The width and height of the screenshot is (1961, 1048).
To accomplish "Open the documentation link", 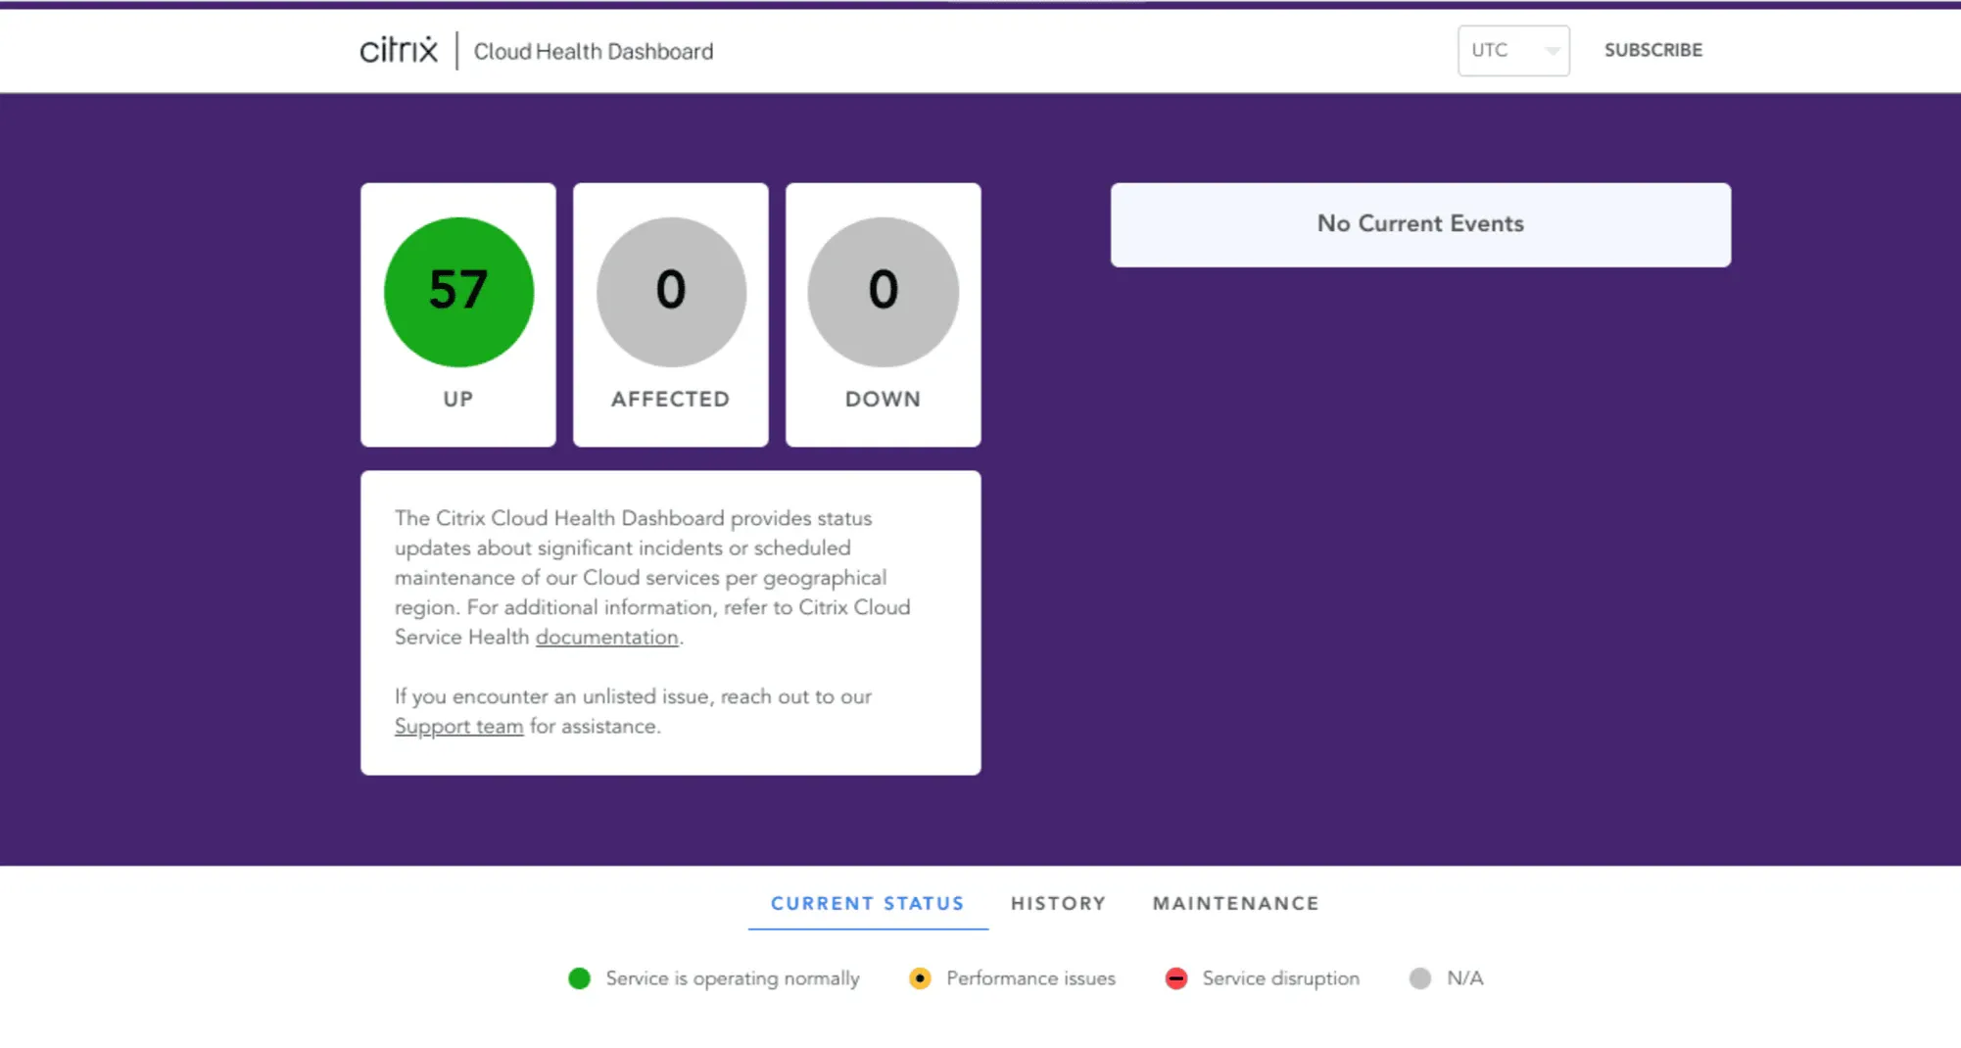I will (606, 638).
